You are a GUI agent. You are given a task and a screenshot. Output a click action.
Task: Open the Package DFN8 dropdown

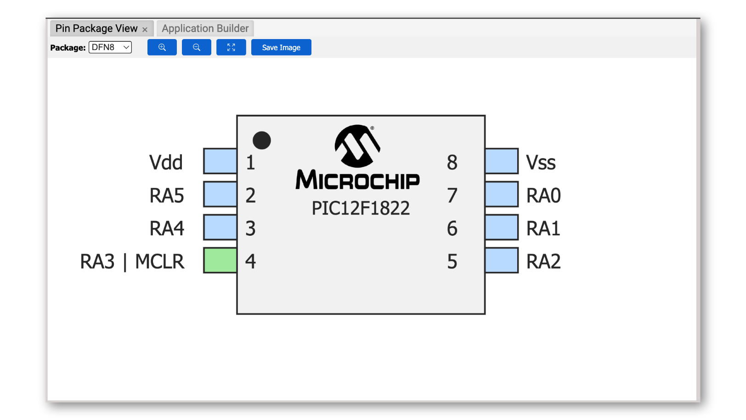110,47
